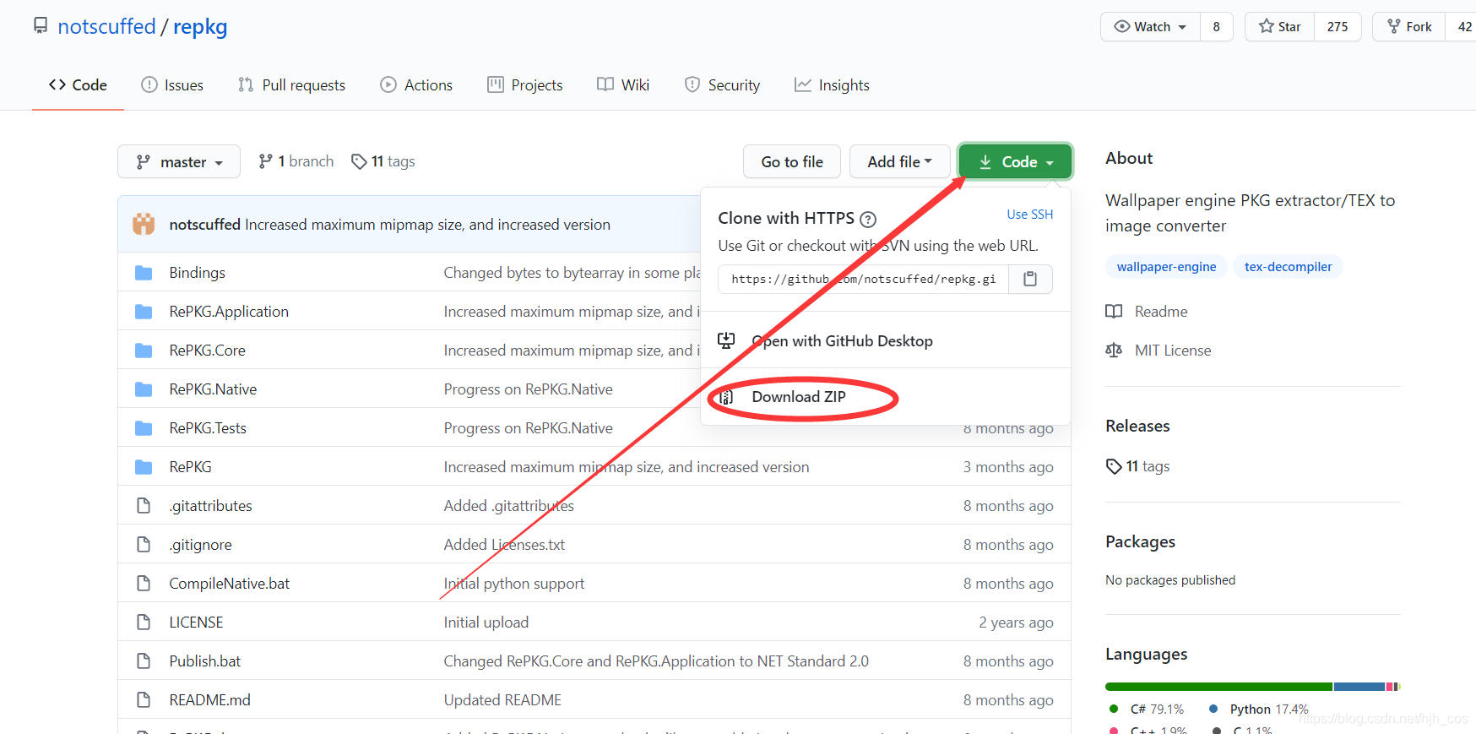Click the RePKG.Native folder icon

pyautogui.click(x=144, y=389)
